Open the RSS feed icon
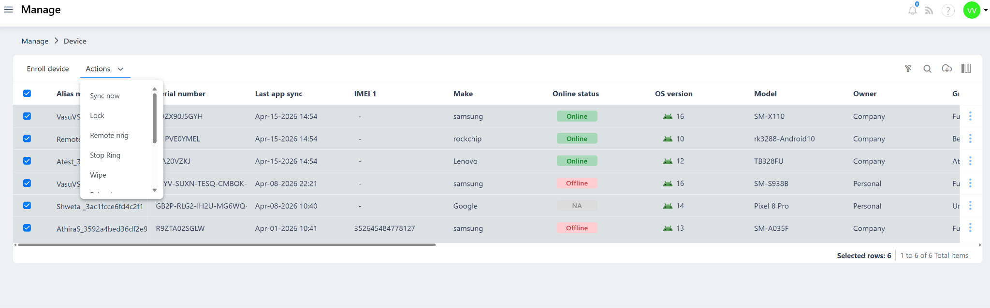The height and width of the screenshot is (308, 990). tap(929, 11)
